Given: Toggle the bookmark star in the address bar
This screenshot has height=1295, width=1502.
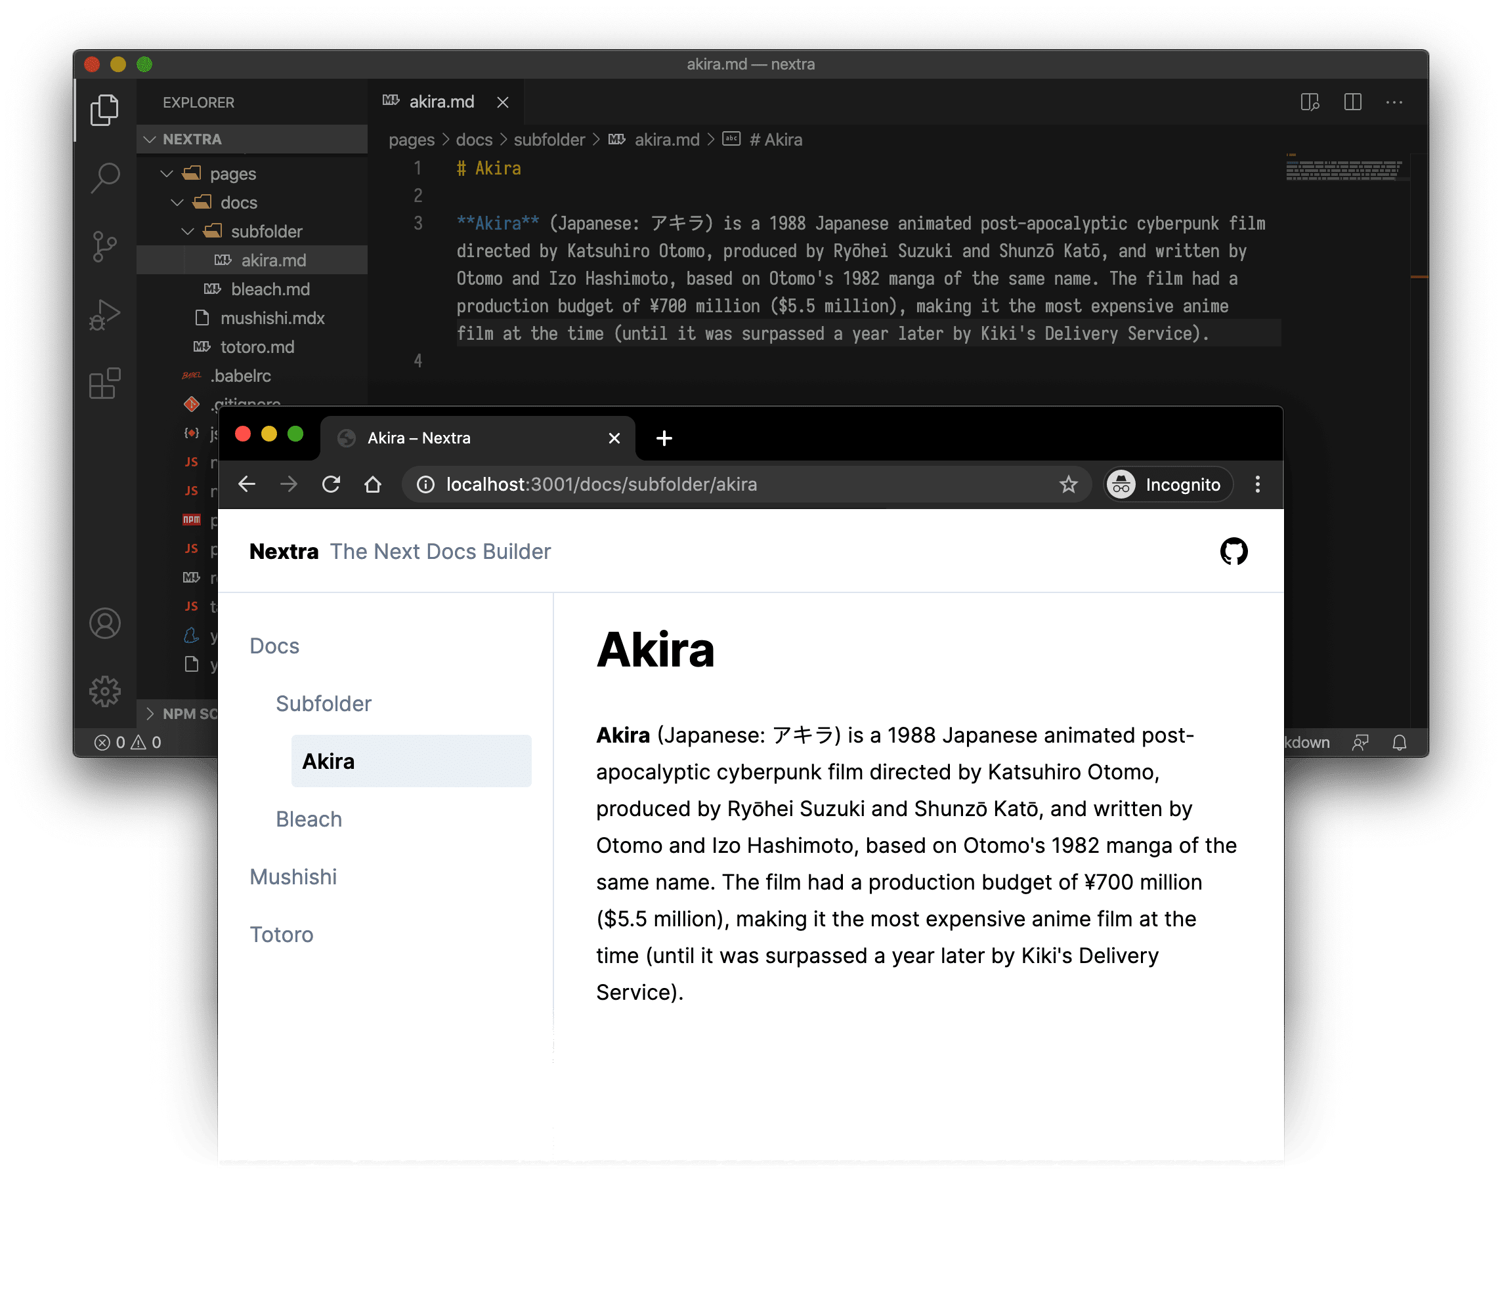Looking at the screenshot, I should [1068, 483].
